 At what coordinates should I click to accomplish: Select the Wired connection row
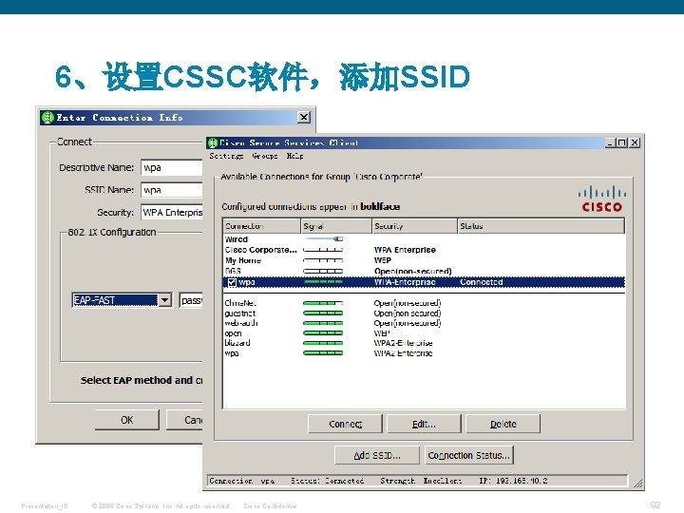424,239
